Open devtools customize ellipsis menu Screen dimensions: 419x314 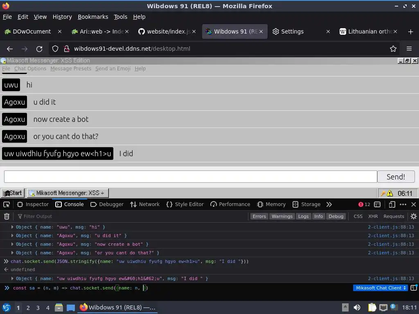coord(403,204)
